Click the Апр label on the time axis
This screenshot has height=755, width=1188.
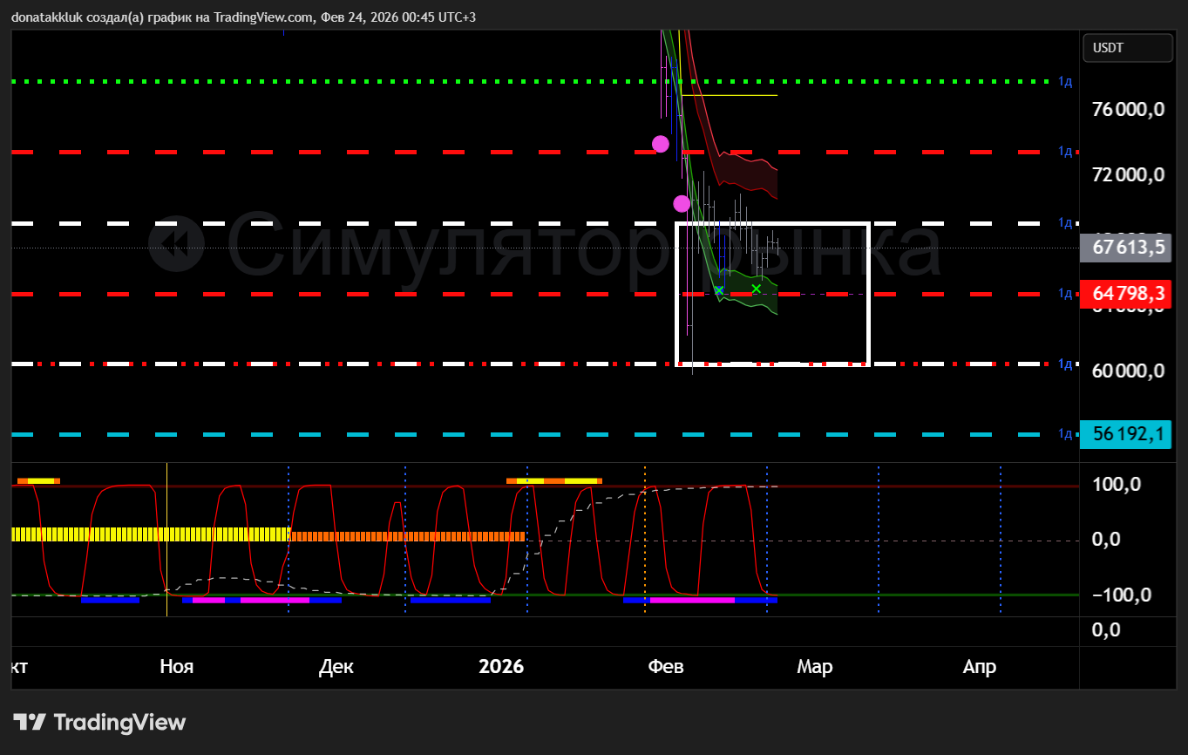pyautogui.click(x=979, y=667)
